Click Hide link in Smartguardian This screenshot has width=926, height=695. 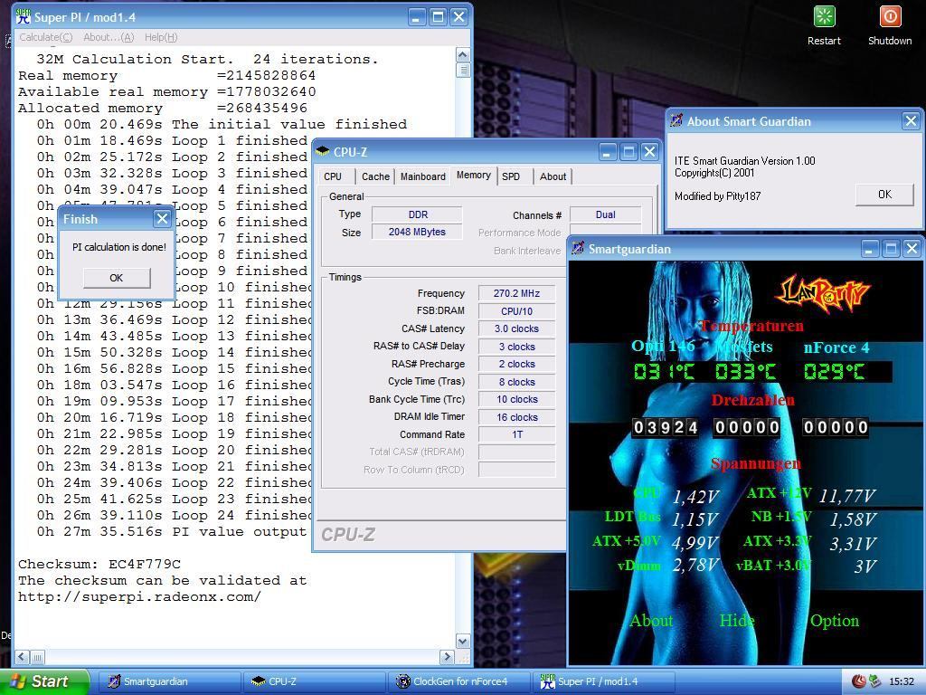click(736, 621)
